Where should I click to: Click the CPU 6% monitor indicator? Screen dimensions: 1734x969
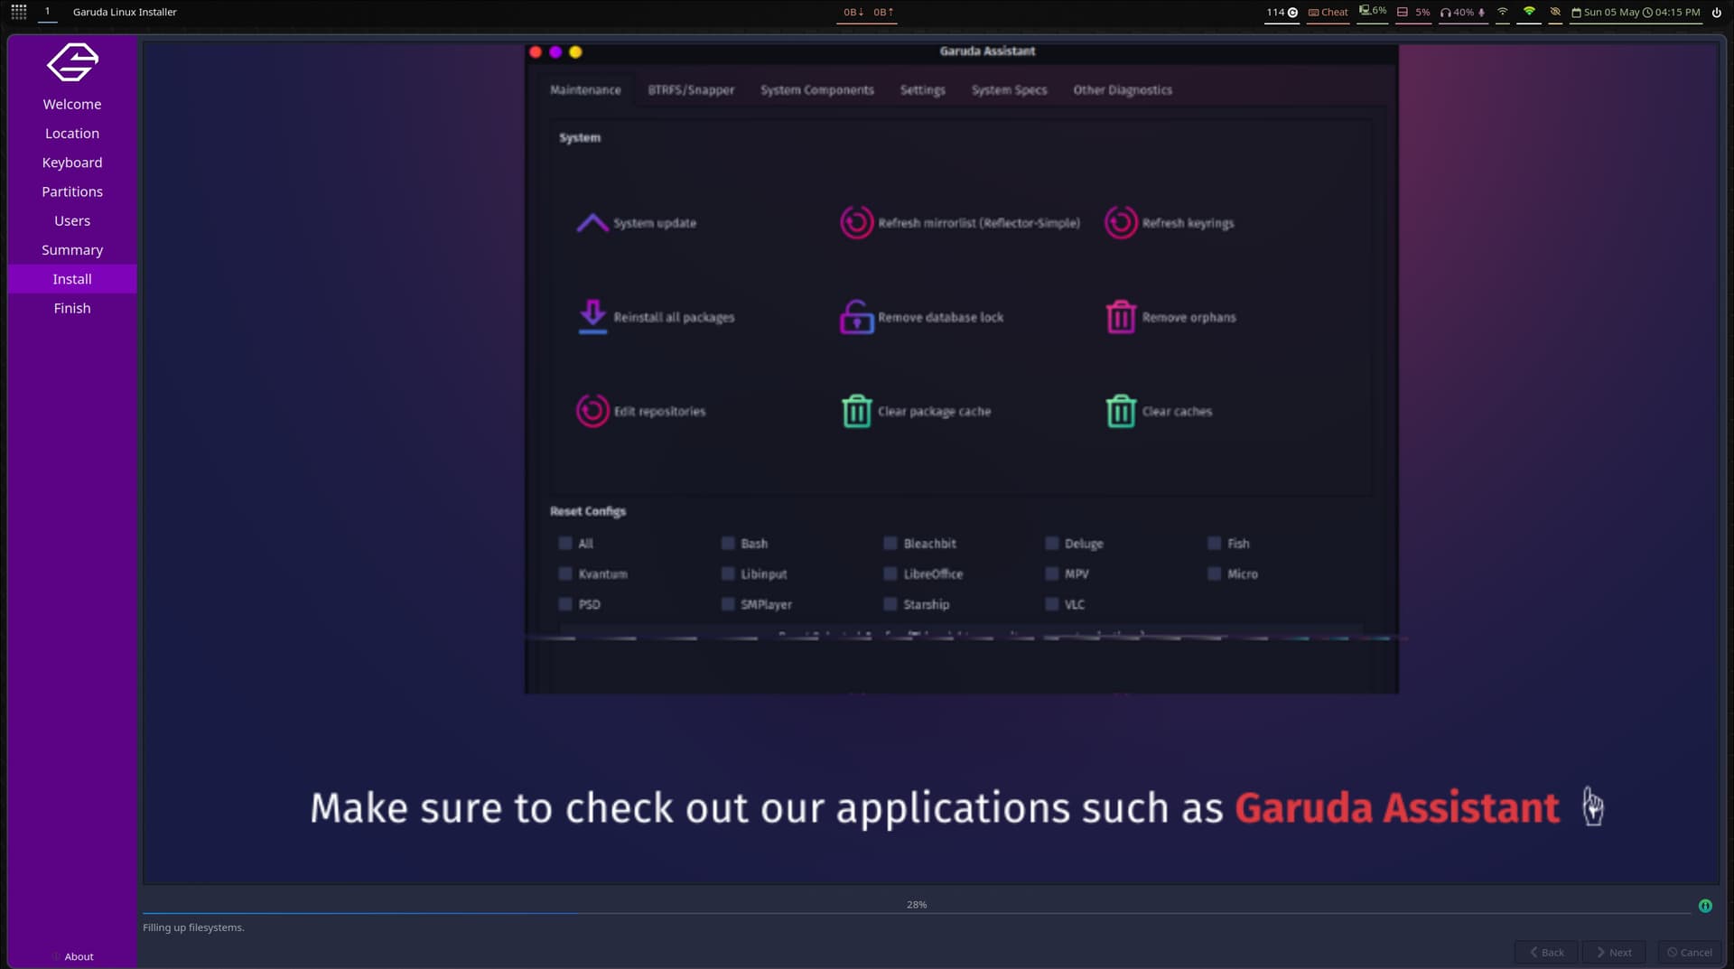(1373, 12)
